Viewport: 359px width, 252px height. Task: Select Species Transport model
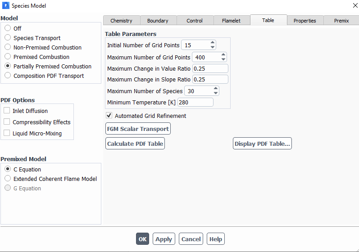pos(8,38)
